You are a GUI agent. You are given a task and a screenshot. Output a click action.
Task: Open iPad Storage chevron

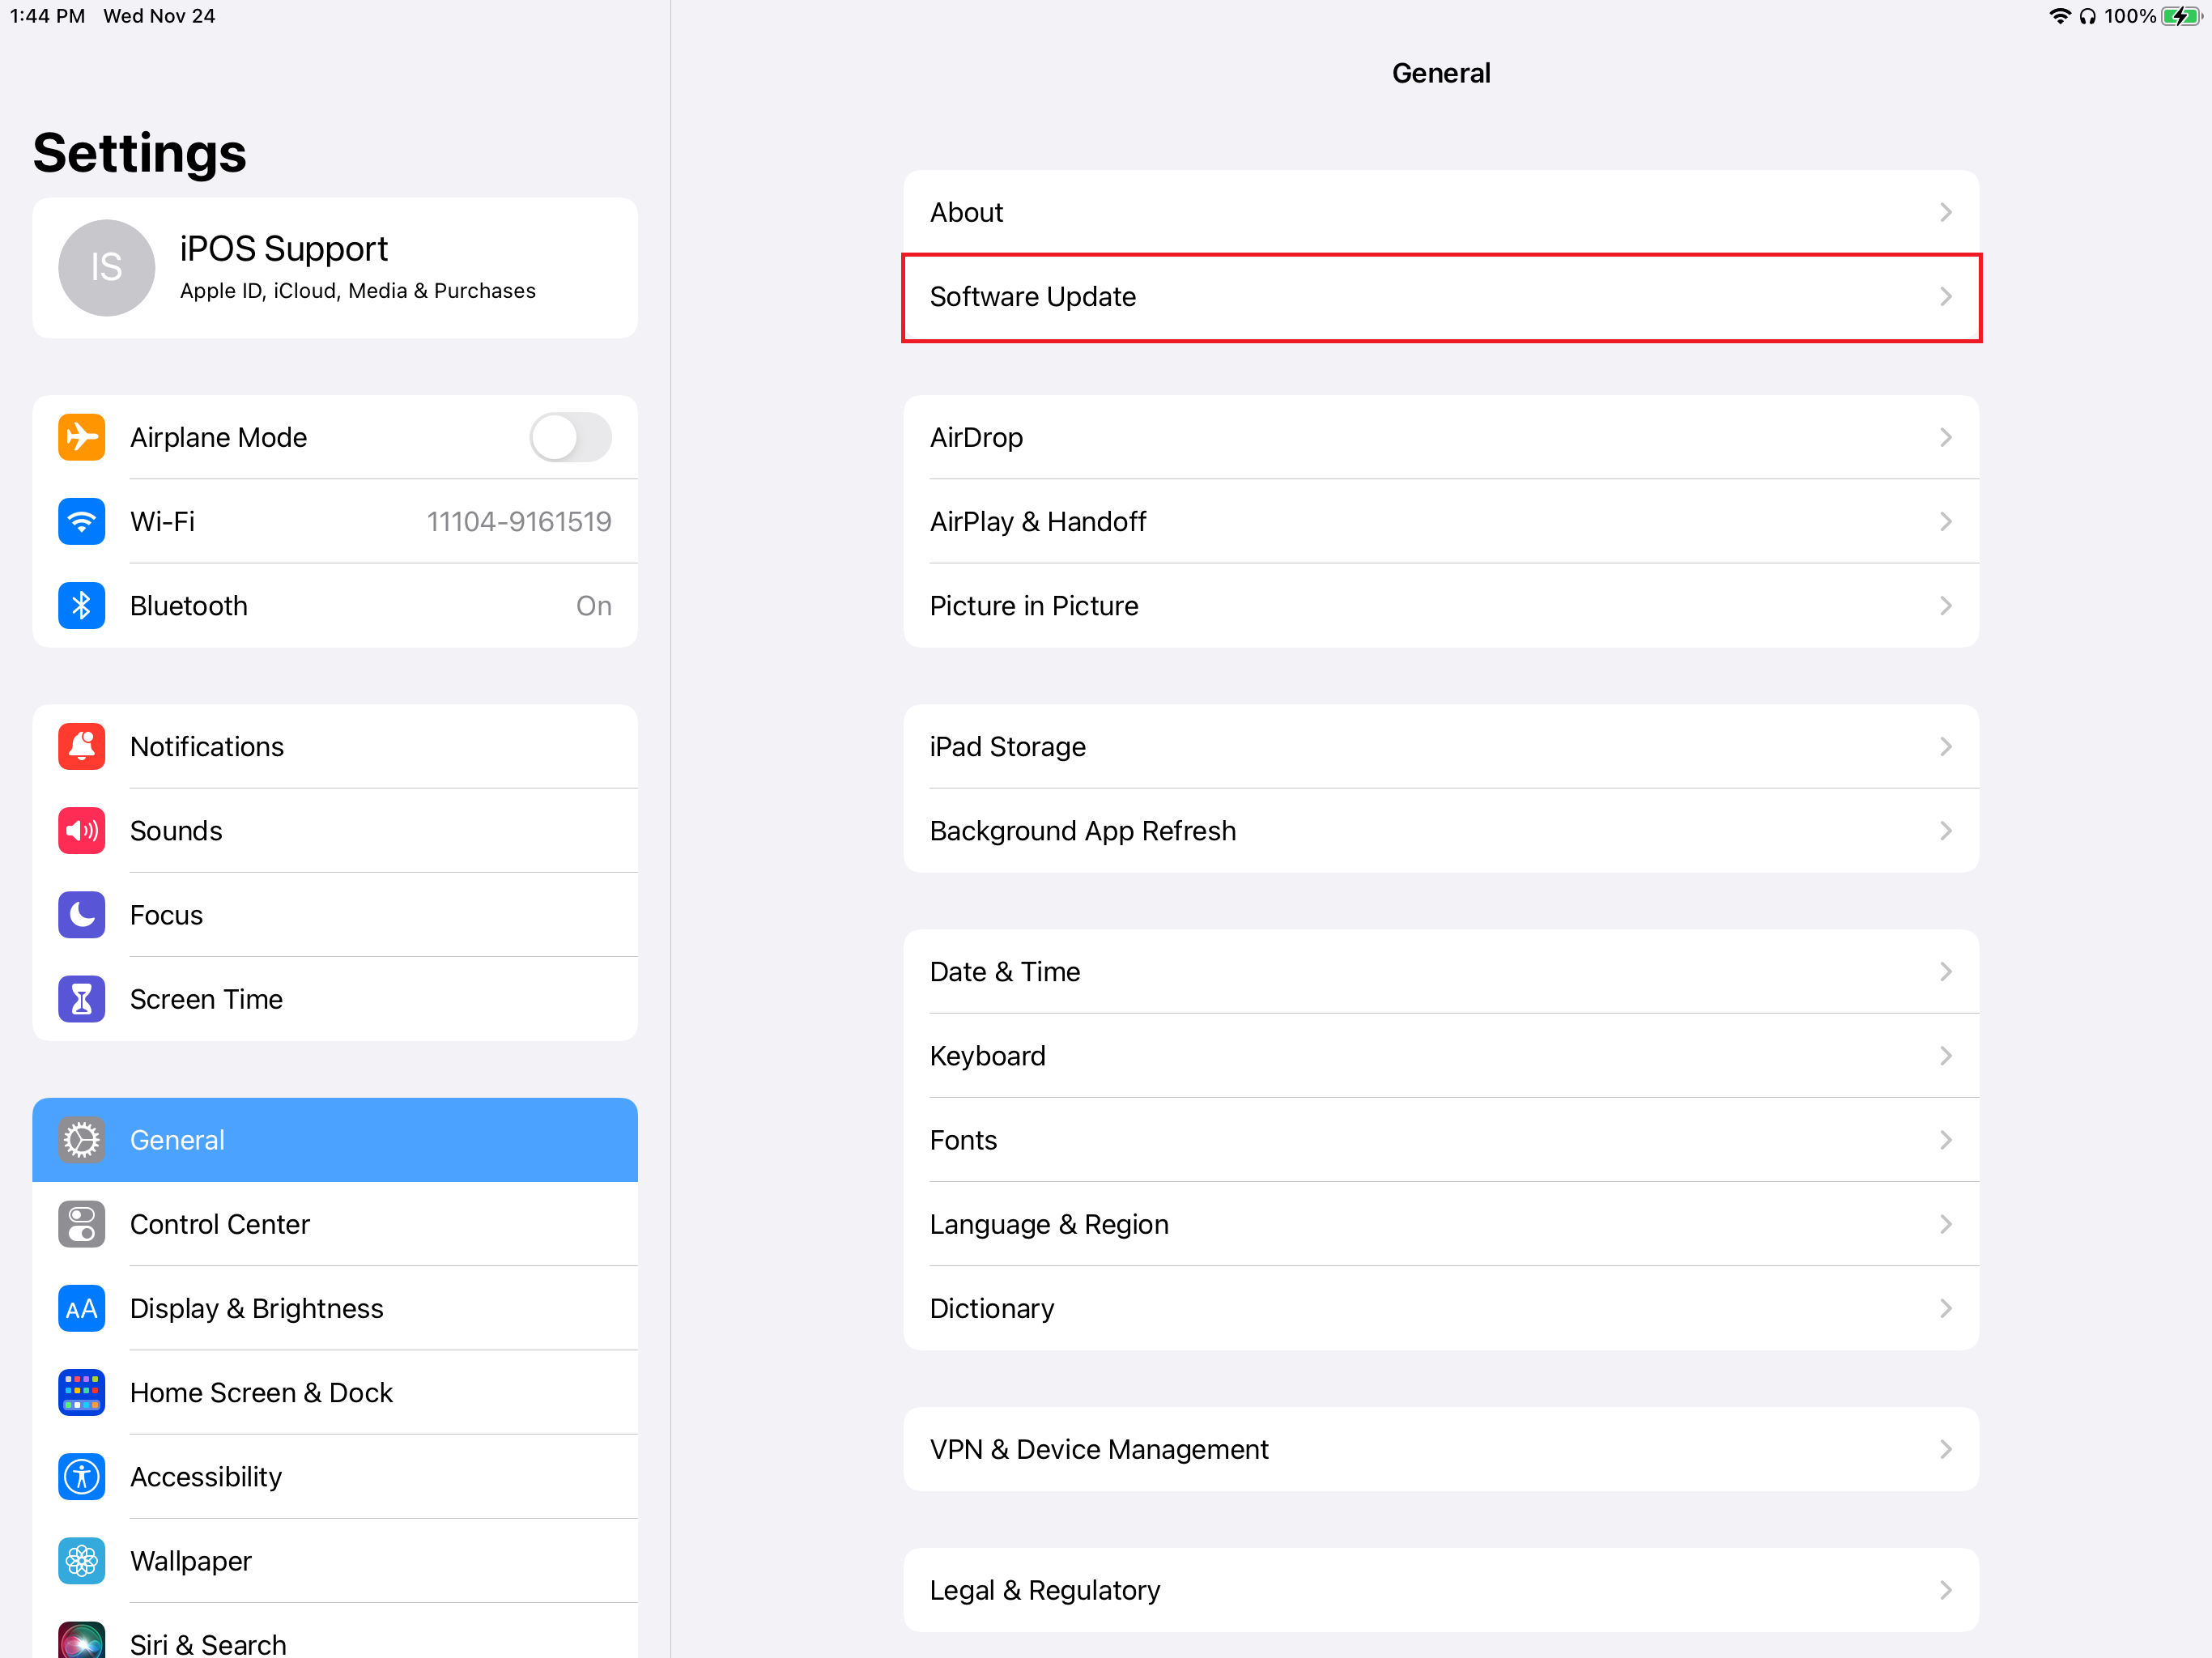1945,746
